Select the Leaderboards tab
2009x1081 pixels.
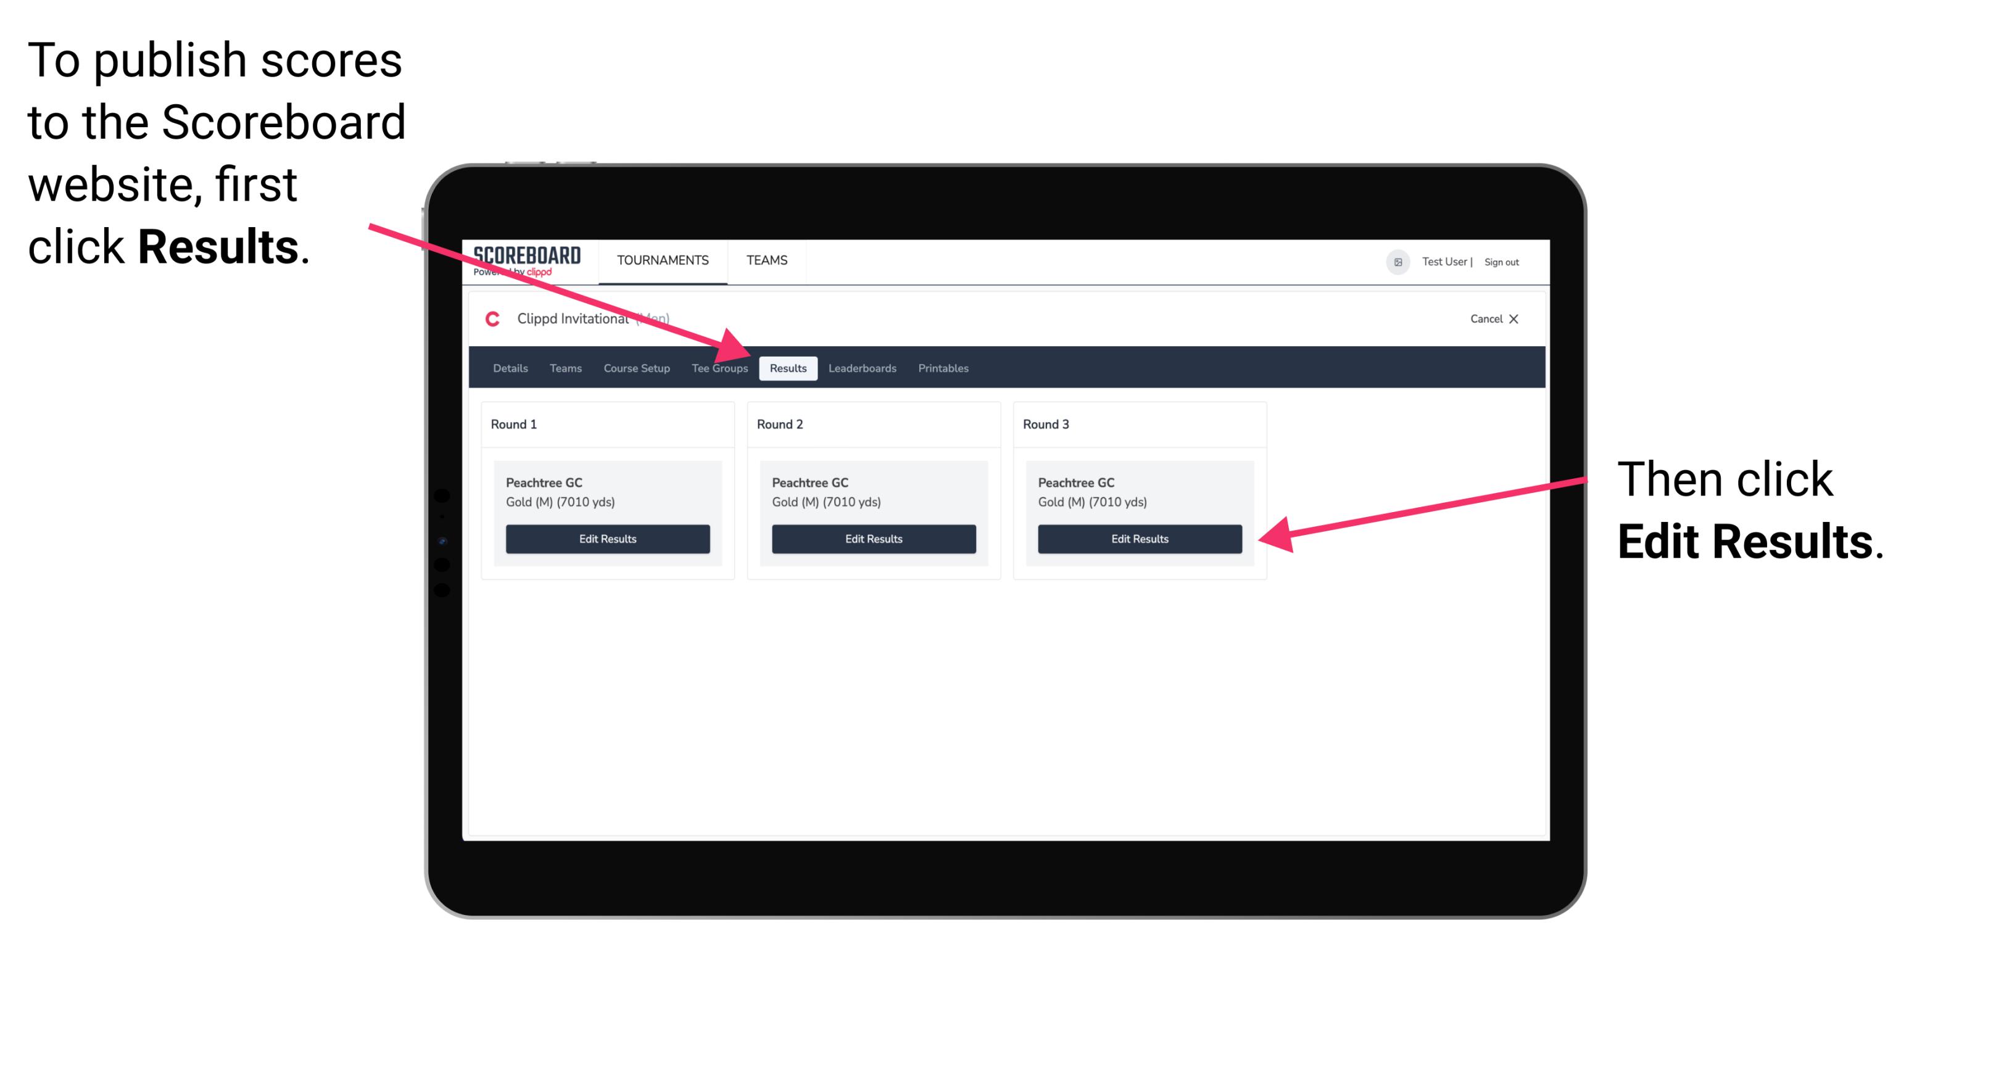863,368
